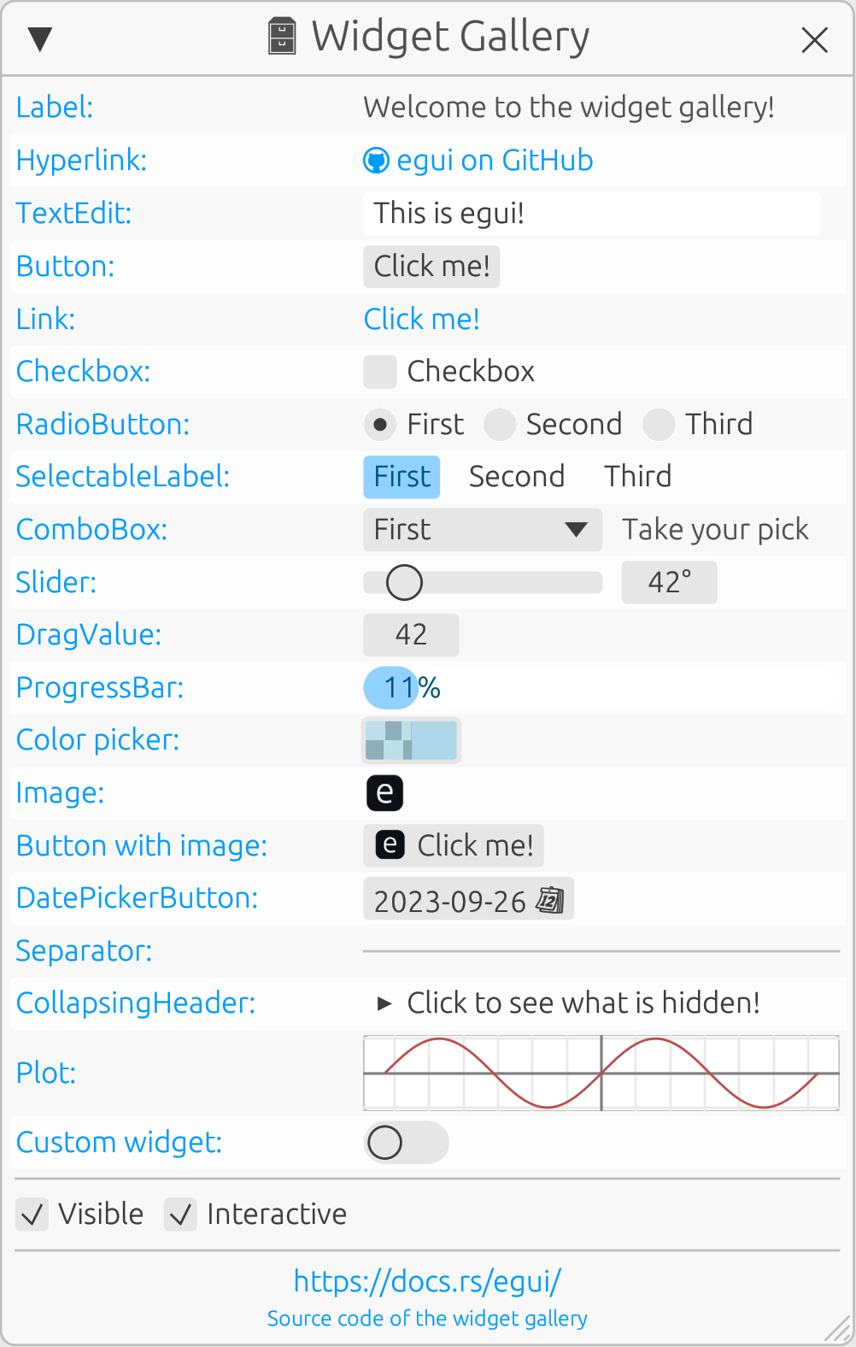Image resolution: width=856 pixels, height=1347 pixels.
Task: Select the Second radio button
Action: tap(500, 425)
